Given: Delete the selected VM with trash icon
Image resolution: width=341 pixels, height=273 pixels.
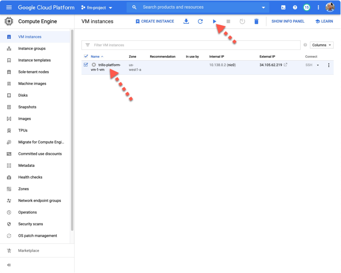Looking at the screenshot, I should point(256,21).
